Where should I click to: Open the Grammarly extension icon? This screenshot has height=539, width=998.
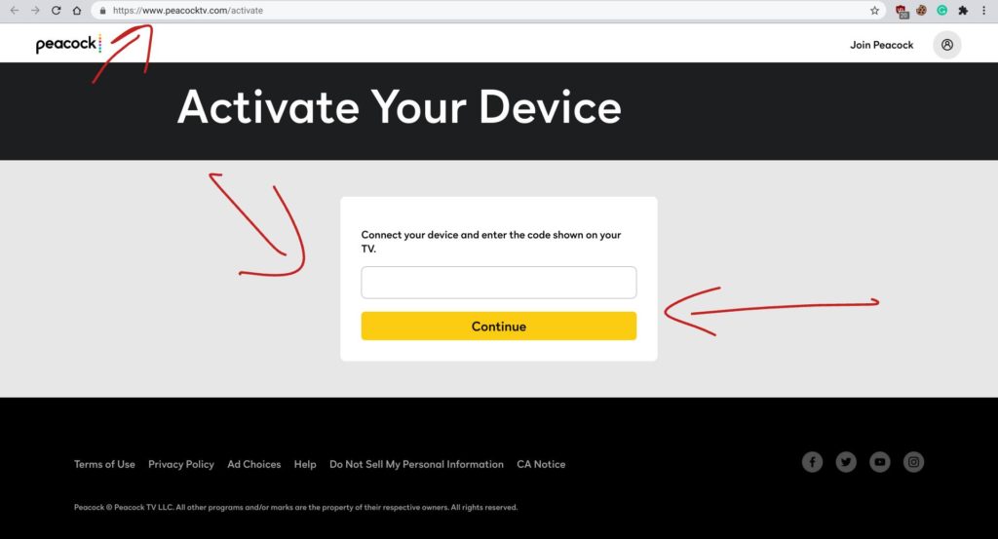click(941, 11)
